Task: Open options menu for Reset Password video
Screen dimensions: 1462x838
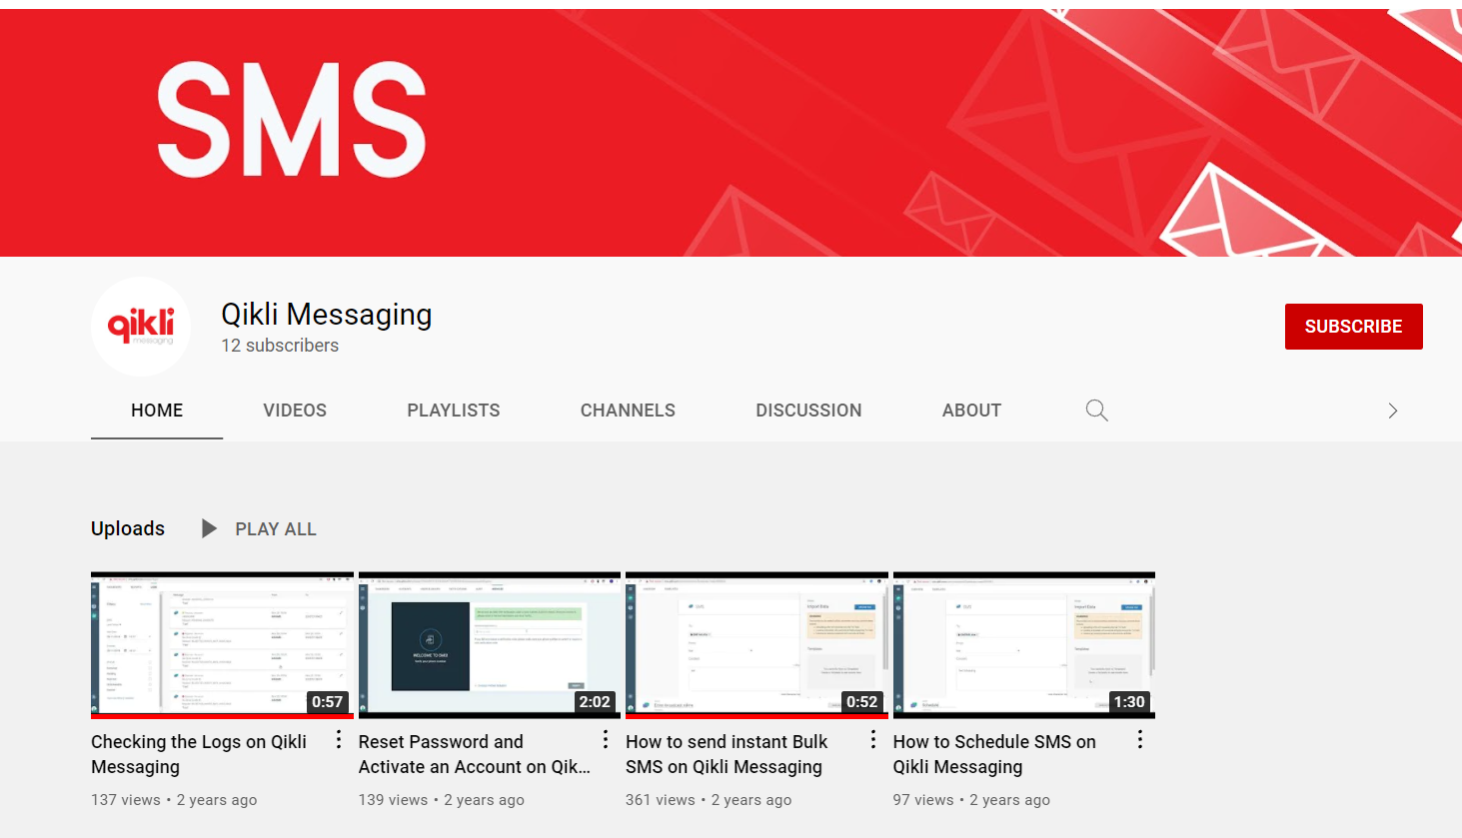Action: coord(606,740)
